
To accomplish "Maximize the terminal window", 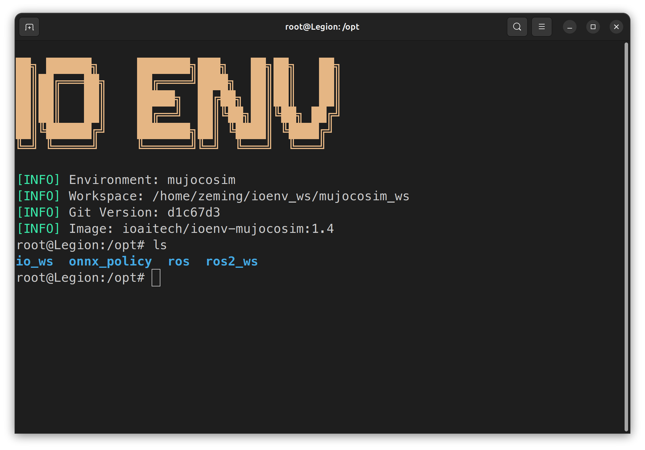I will 593,27.
